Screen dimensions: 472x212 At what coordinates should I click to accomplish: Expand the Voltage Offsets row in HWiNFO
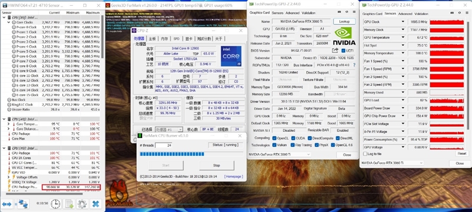point(9,177)
